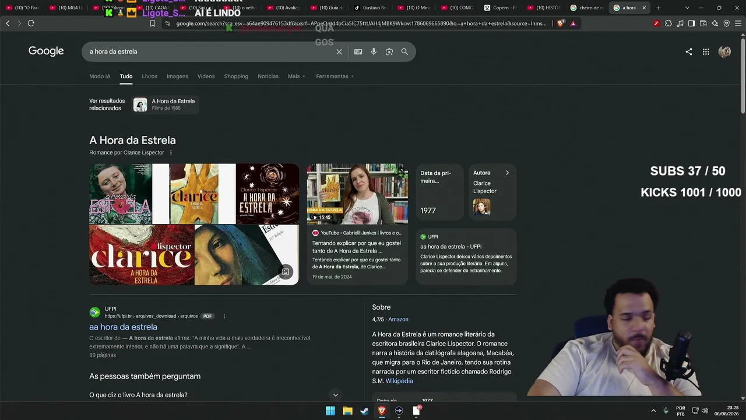
Task: Open the Data da primeira publicação 1977 card
Action: pos(440,192)
